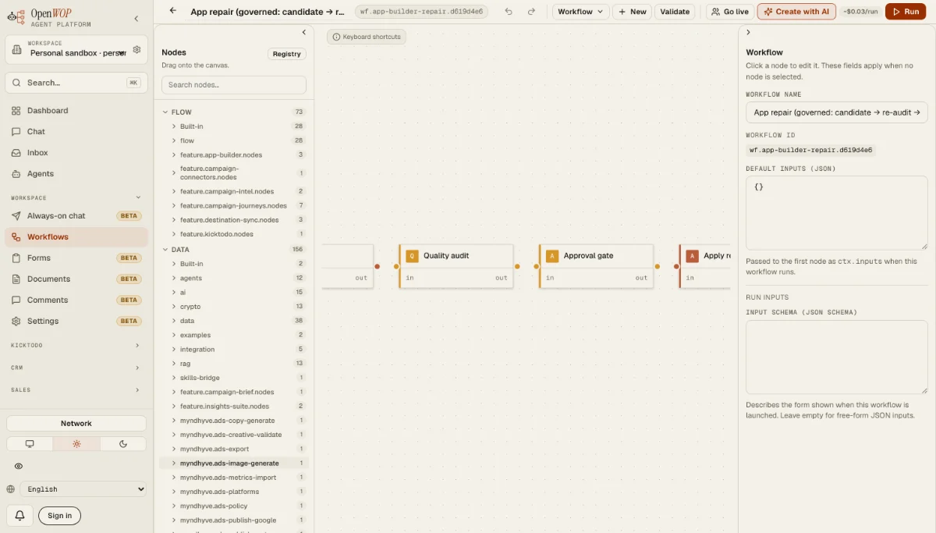Expand the KICKTODO sidebar section
Viewport: 936px width, 533px height.
click(76, 345)
